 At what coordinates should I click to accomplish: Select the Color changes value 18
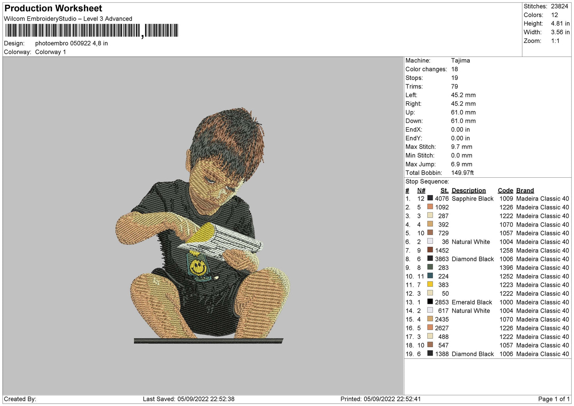coord(454,69)
